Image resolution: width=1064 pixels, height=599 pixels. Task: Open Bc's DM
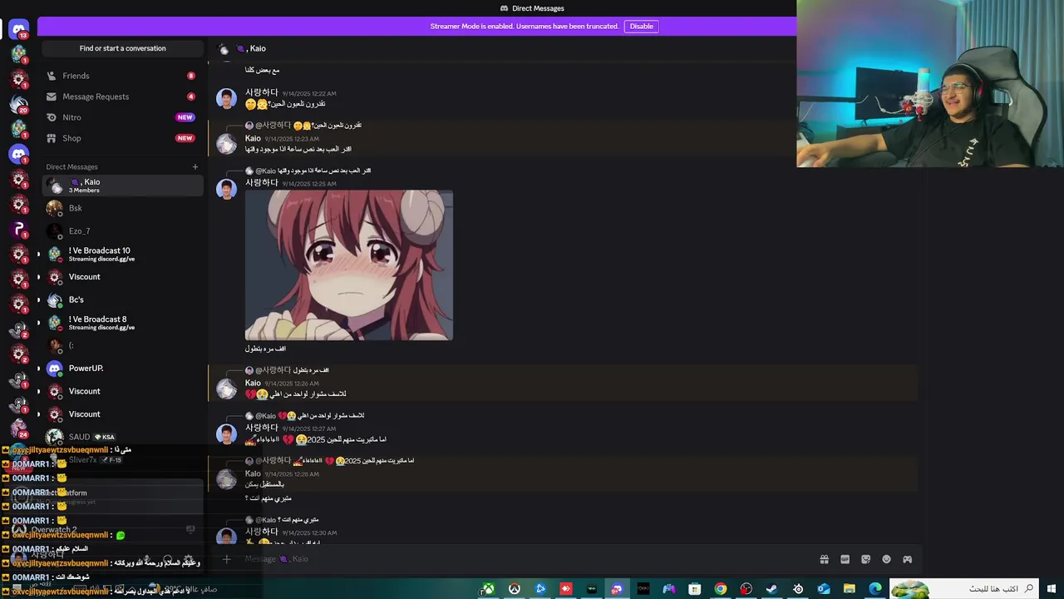[122, 299]
